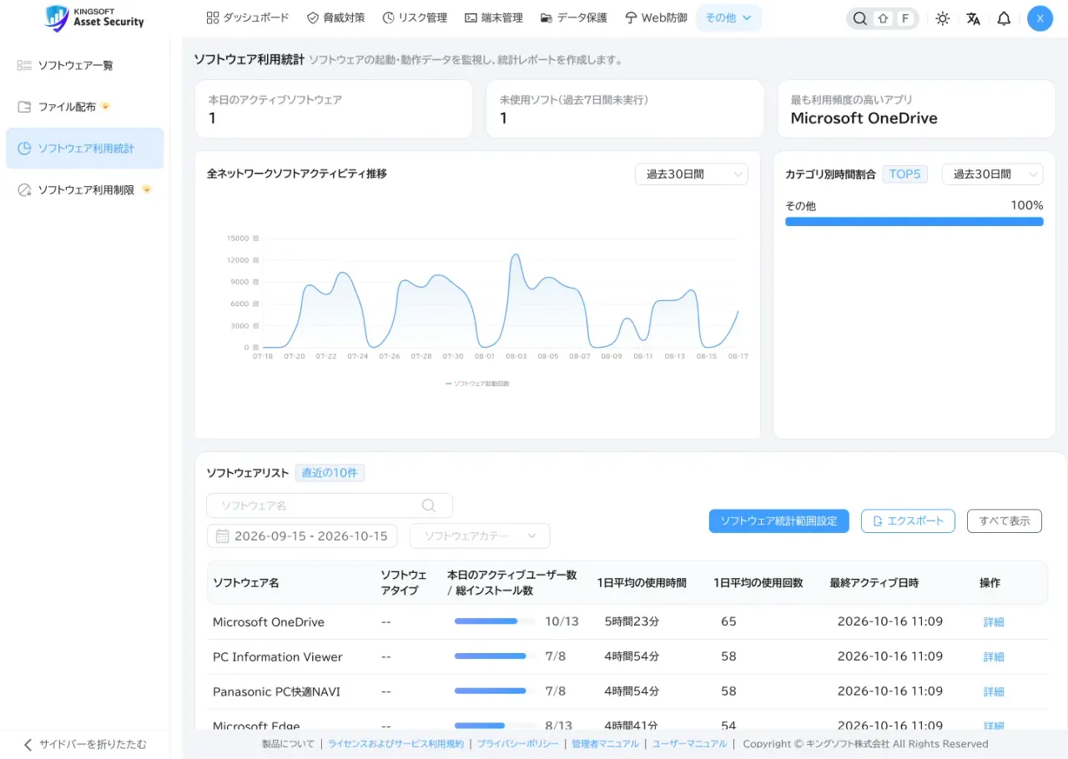The width and height of the screenshot is (1068, 759).
Task: Open データ保護 in top navigation
Action: pos(573,18)
